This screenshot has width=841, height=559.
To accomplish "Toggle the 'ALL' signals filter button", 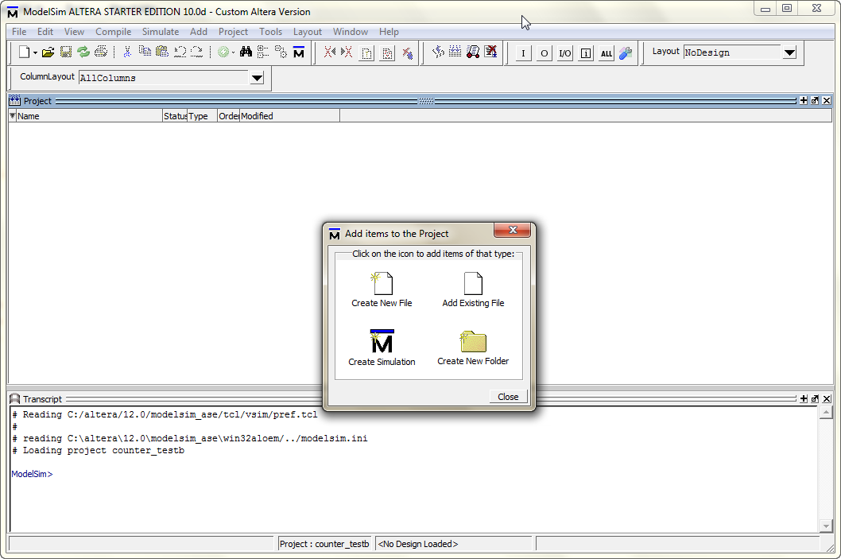I will (x=607, y=53).
